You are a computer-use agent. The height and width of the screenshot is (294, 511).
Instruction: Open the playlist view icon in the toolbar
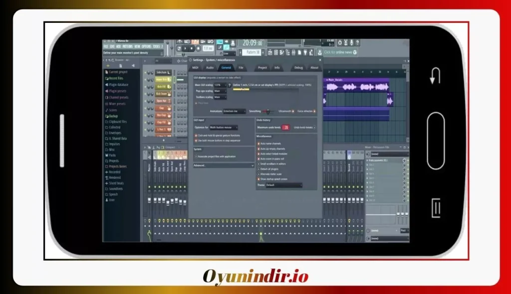click(270, 52)
